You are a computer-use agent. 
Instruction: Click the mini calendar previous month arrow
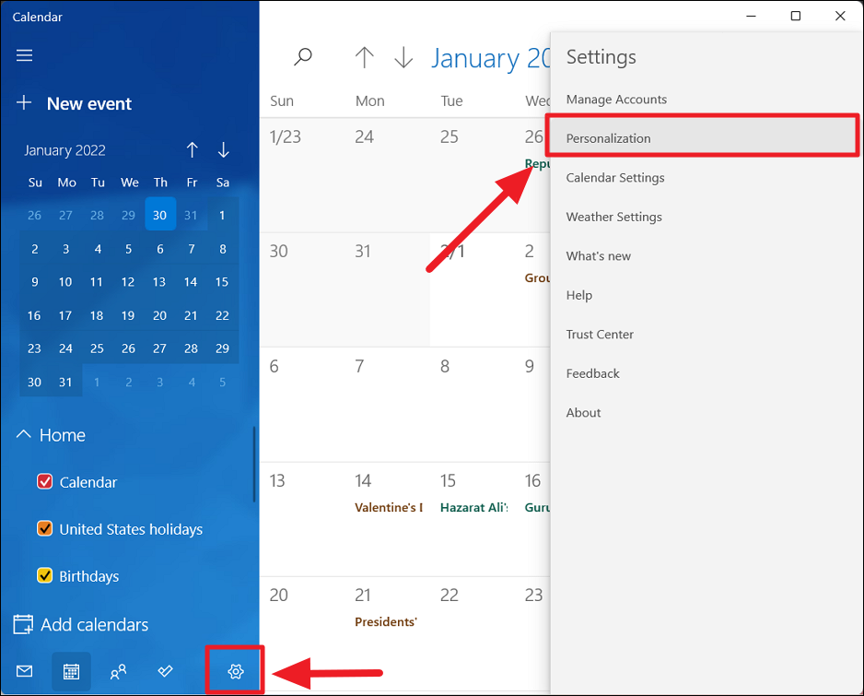pos(192,149)
